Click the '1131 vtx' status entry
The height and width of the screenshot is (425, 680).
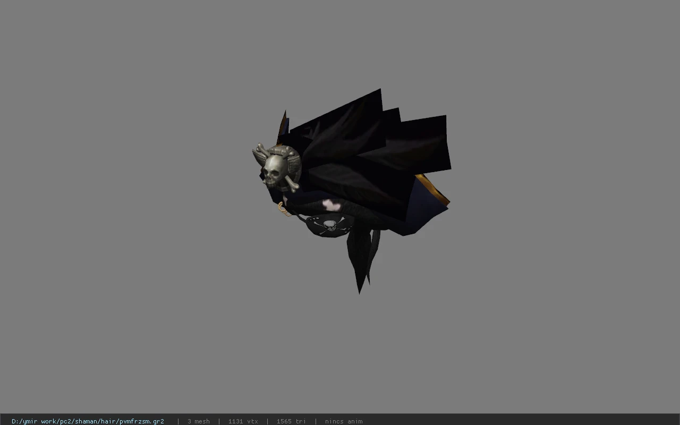[x=243, y=421]
